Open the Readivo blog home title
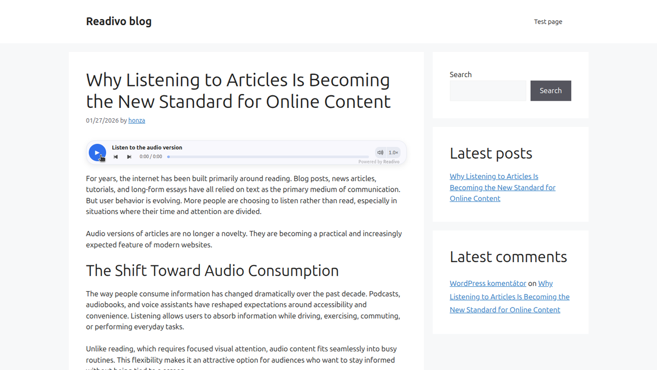Viewport: 657px width, 370px height. [x=119, y=21]
